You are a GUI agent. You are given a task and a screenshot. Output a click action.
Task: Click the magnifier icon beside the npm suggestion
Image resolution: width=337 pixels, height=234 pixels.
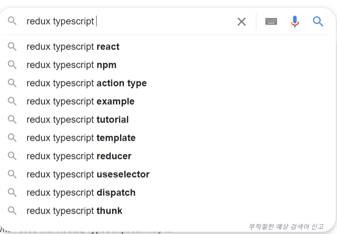point(12,65)
